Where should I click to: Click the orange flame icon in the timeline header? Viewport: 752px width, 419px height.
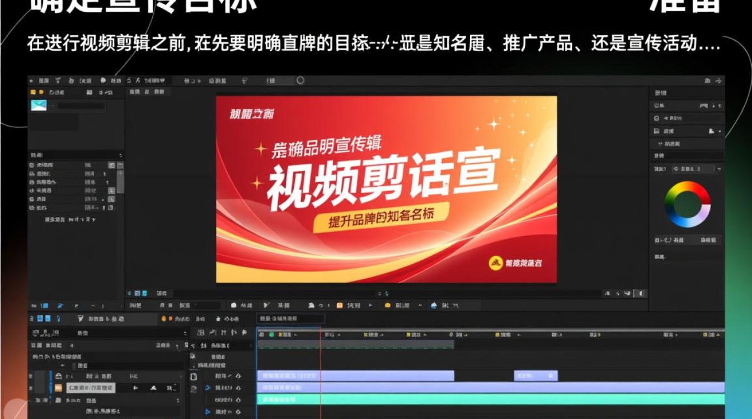pyautogui.click(x=164, y=318)
